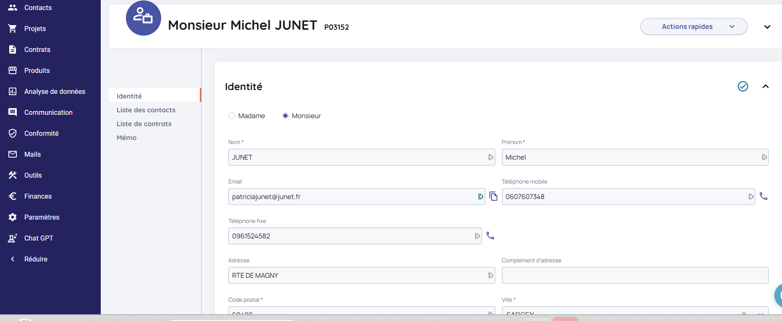Click the contact avatar icon beside Monsieur Michel JUNET
Image resolution: width=782 pixels, height=321 pixels.
click(x=143, y=18)
